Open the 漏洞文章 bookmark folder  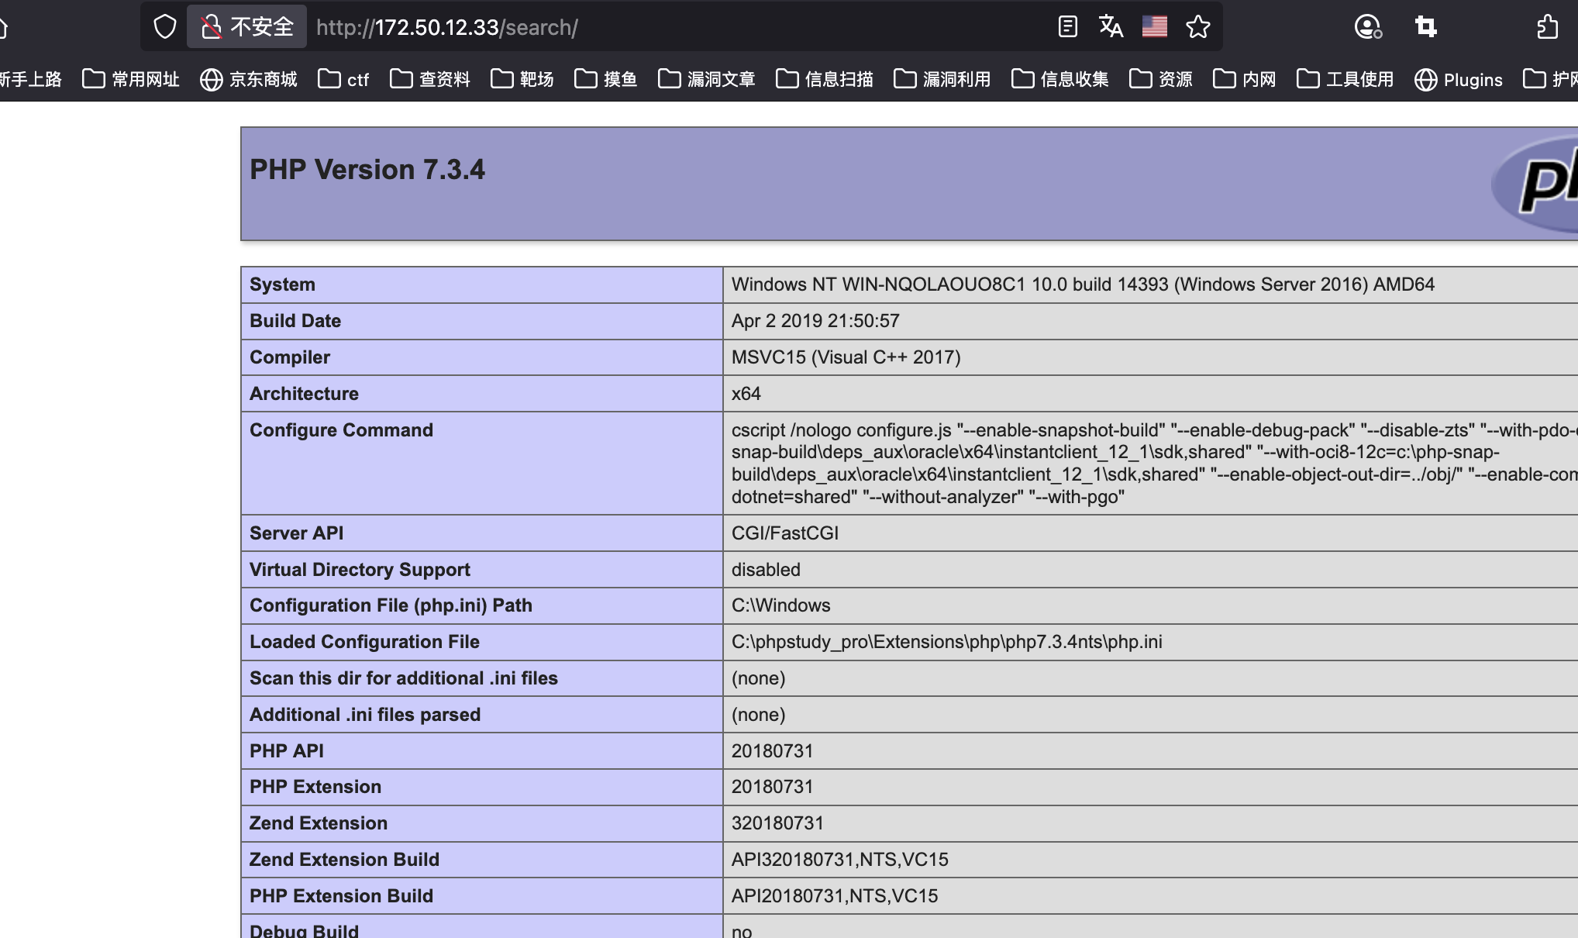pos(707,79)
